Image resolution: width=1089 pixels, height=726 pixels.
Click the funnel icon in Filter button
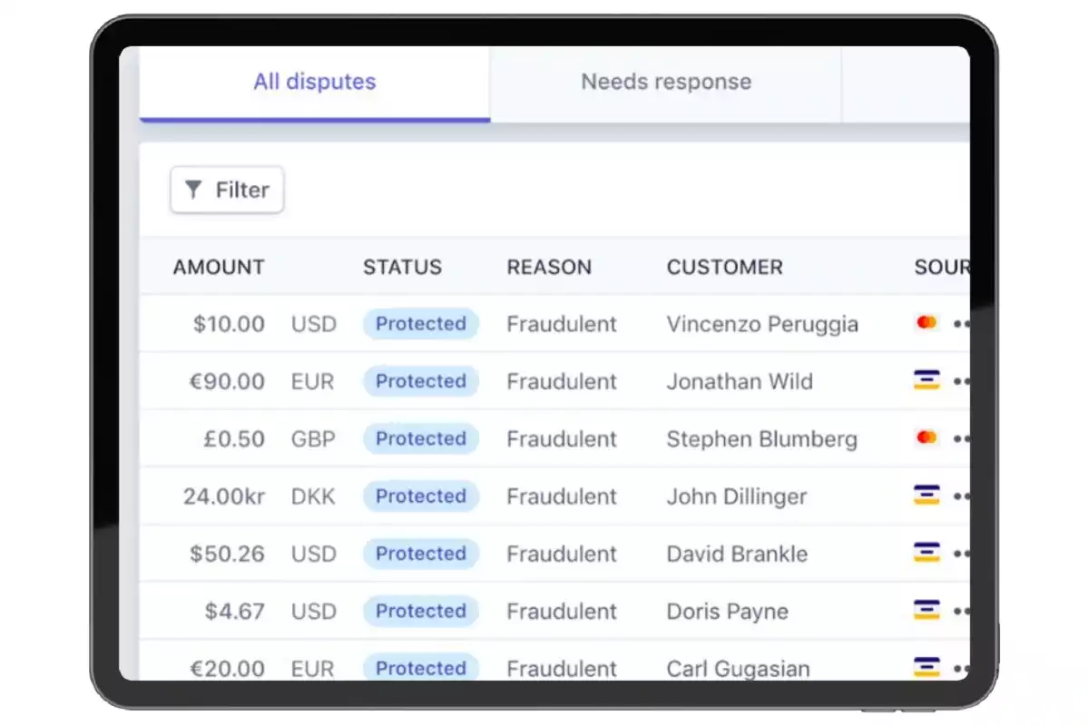tap(193, 190)
